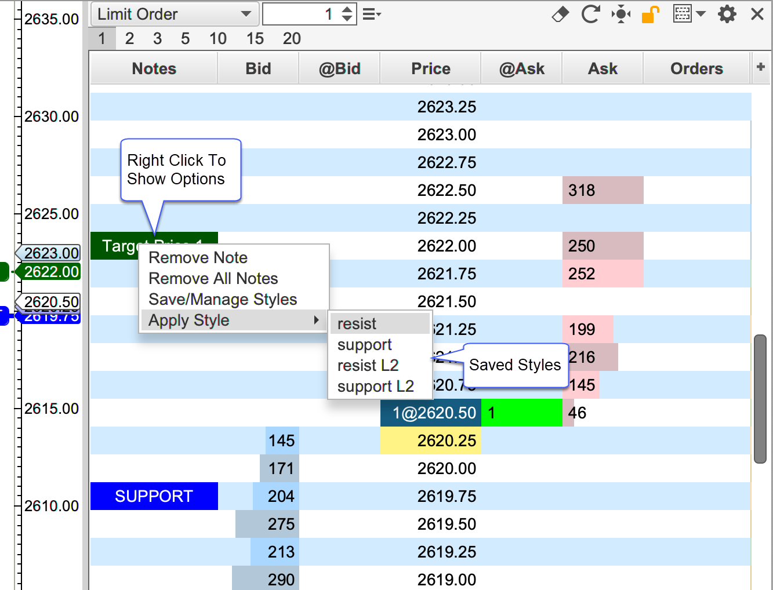Click the Save/Manage Styles option
The image size is (773, 590).
pos(223,300)
